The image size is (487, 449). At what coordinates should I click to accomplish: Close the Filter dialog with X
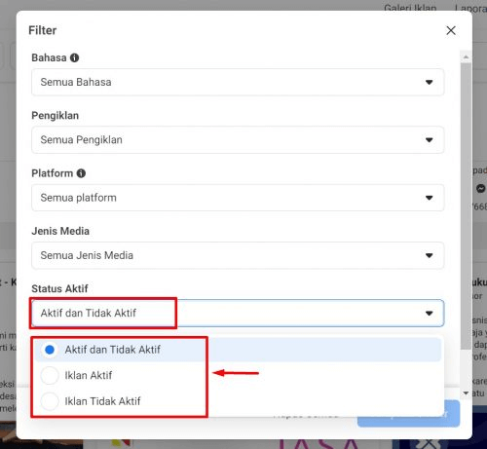coord(451,30)
